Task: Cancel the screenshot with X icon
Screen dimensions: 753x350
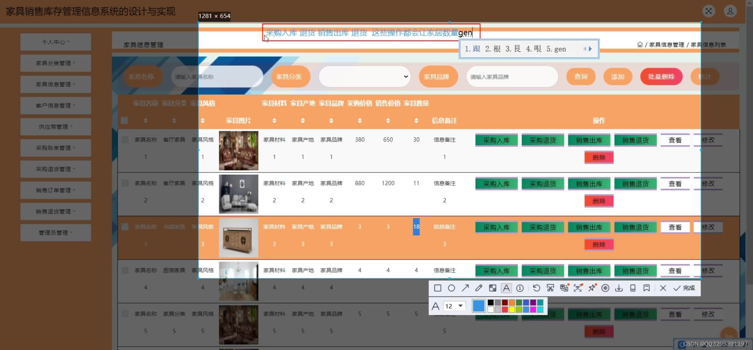Action: click(x=663, y=288)
